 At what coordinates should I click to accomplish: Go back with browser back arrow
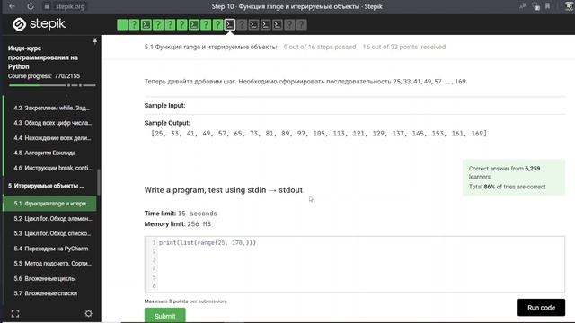click(12, 6)
